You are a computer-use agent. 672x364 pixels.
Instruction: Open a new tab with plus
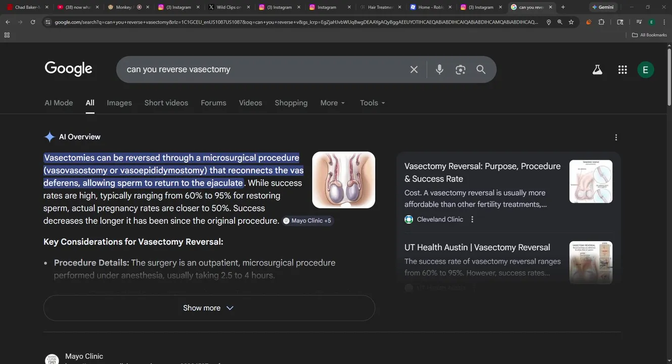(x=563, y=7)
